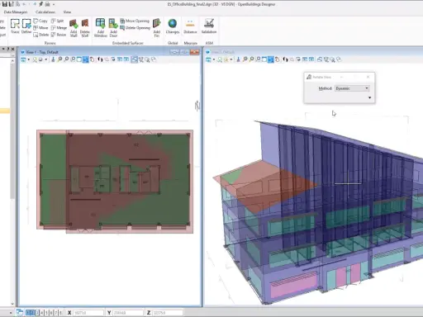Screen dimensions: 423x317
Task: Click the Z coordinate input field
Action: pos(168,313)
